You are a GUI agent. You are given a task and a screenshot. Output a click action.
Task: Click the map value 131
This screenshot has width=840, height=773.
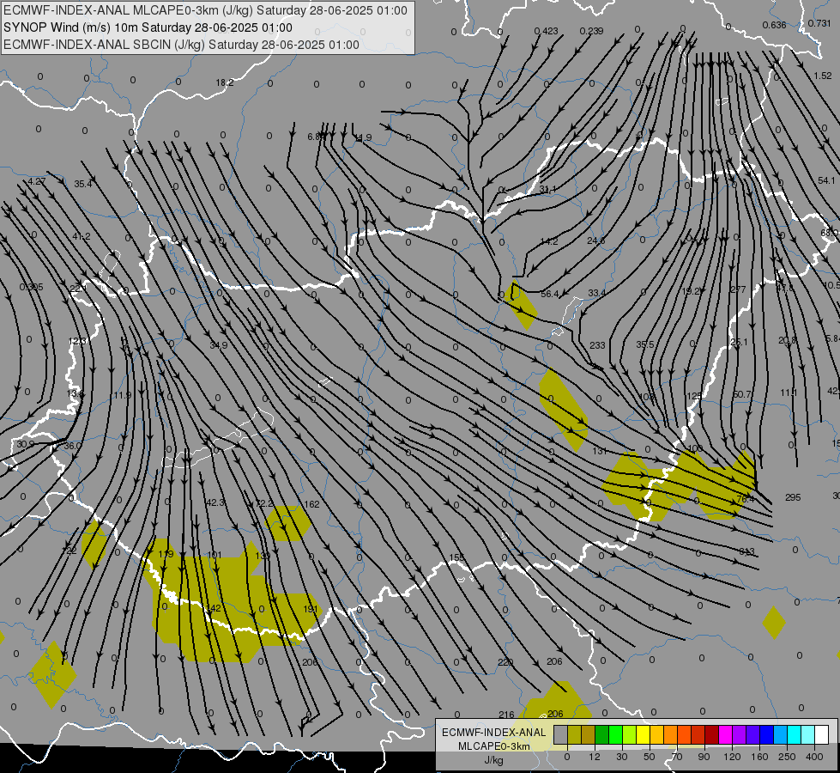(600, 452)
